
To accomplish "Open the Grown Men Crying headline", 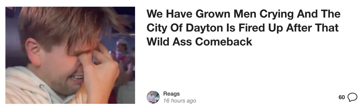I will click(x=243, y=28).
